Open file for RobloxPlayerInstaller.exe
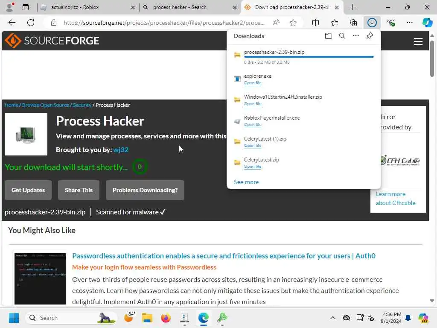This screenshot has width=437, height=328. 253,125
